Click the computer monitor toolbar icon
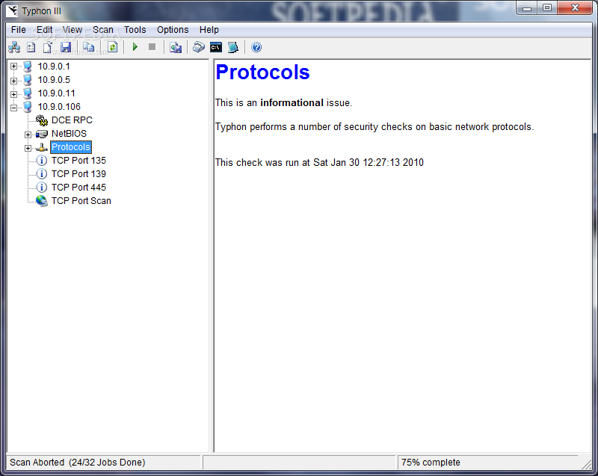Screen dimensions: 598x476 click(232, 47)
